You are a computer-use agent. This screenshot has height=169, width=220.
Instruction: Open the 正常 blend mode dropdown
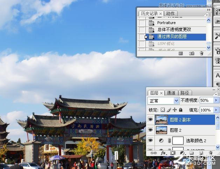(164, 101)
